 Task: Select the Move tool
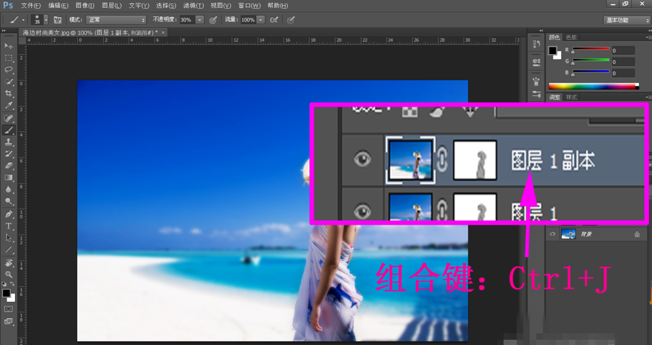(x=9, y=46)
